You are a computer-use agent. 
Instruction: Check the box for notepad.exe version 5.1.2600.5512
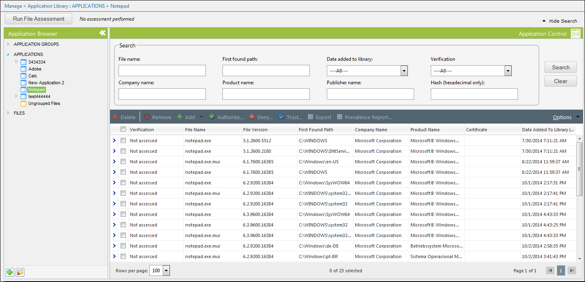click(123, 141)
